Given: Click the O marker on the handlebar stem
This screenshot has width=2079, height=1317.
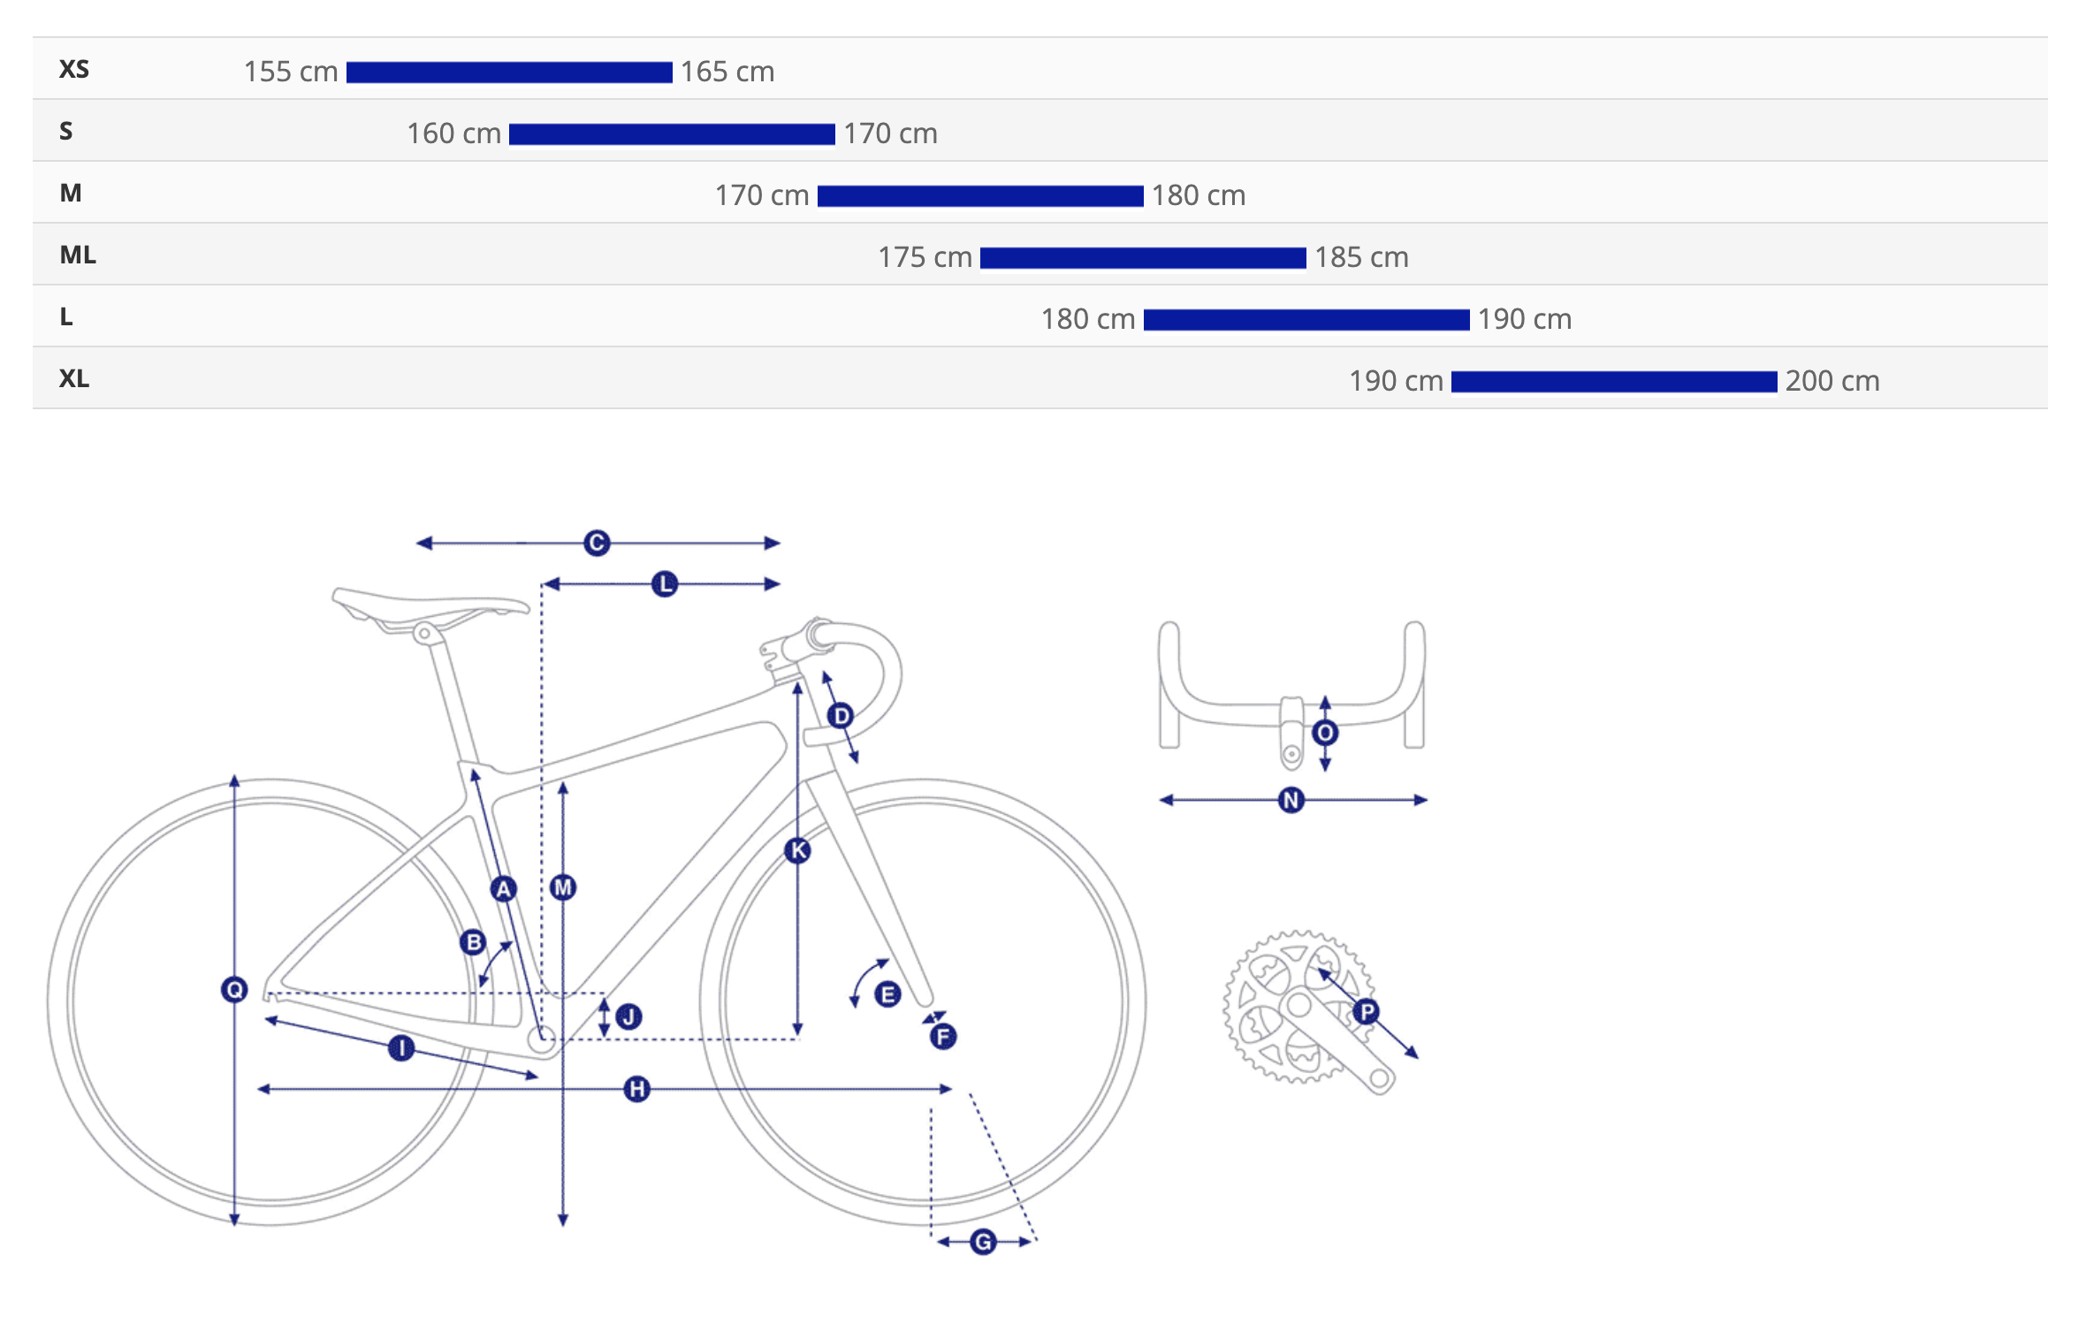Looking at the screenshot, I should 1325,733.
